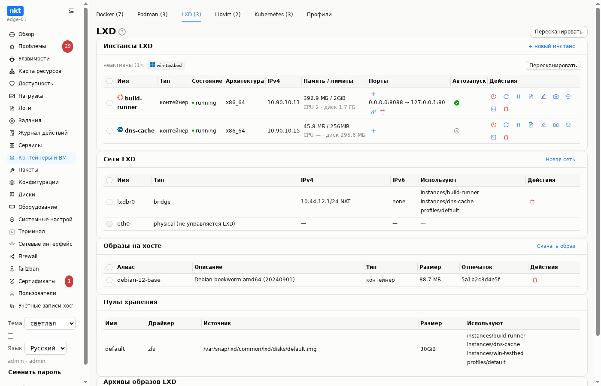Click the top Пересканировать button beside LXD heading
The image size is (601, 386).
pos(559,32)
